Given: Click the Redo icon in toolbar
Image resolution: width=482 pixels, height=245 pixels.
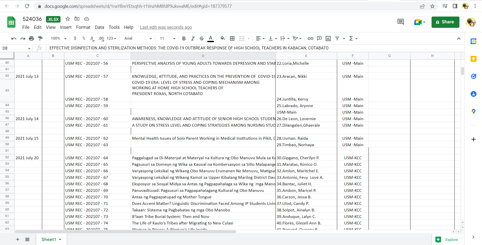Looking at the screenshot, I should click(x=23, y=38).
